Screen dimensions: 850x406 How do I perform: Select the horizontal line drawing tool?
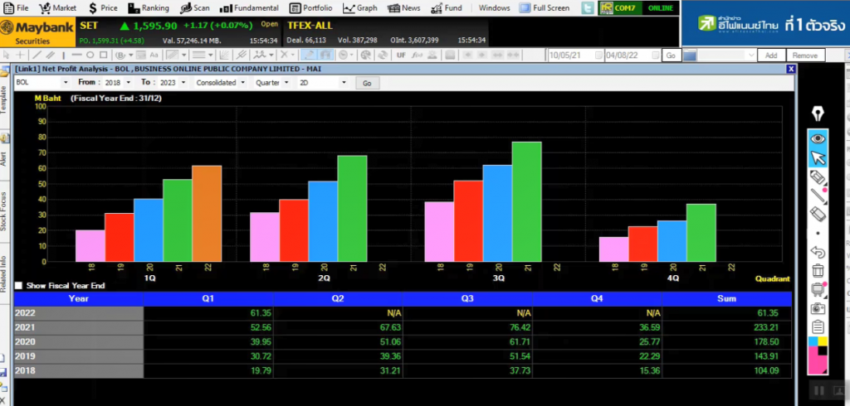pos(76,55)
